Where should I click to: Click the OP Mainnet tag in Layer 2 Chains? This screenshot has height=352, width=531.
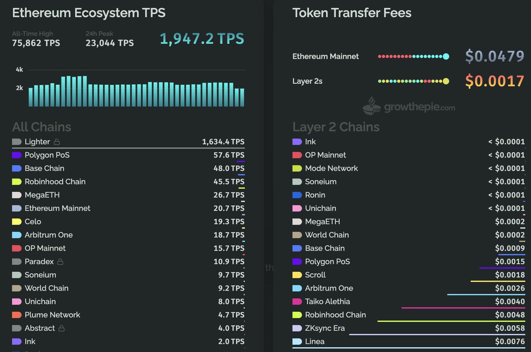297,155
